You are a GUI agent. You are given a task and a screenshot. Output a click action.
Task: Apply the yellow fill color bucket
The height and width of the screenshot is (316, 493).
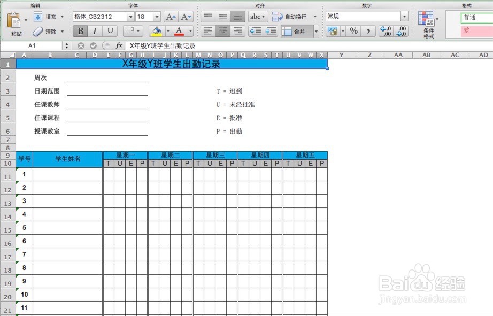tap(157, 31)
